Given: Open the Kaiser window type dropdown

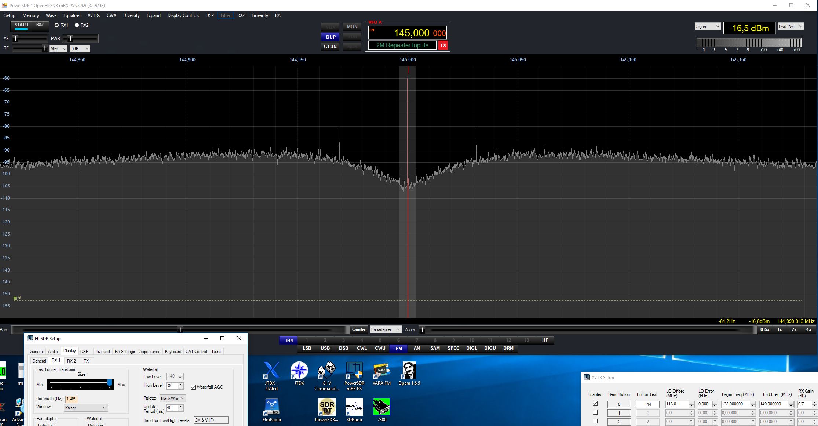Looking at the screenshot, I should click(86, 408).
